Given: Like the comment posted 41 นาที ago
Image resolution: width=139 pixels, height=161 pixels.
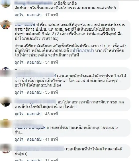Looking at the screenshot, I should click(19, 139).
